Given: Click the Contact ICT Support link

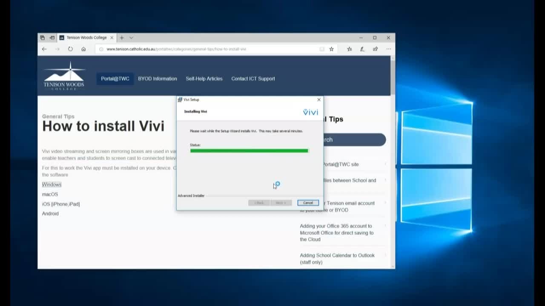Looking at the screenshot, I should [x=253, y=79].
